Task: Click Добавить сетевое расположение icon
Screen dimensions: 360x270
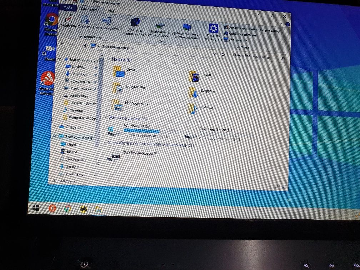Action: (x=186, y=31)
